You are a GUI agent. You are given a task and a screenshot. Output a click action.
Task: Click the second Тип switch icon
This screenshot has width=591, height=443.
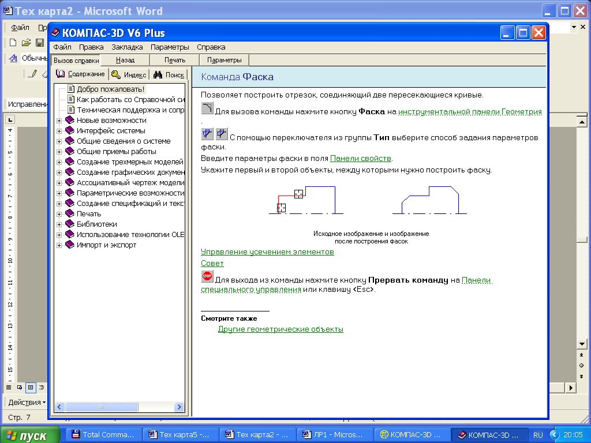[x=222, y=134]
